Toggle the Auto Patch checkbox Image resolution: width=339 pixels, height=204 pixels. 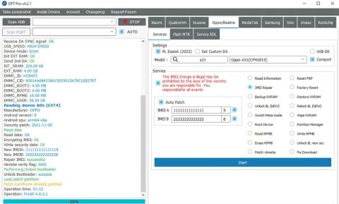161,102
